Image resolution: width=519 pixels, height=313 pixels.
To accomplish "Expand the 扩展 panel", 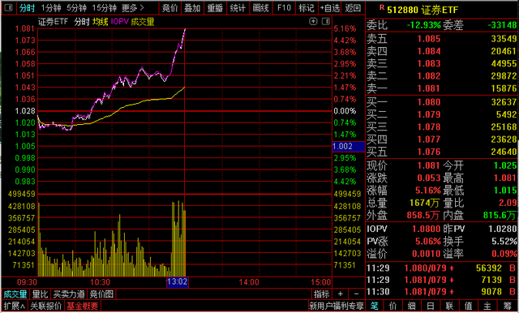I will coord(15,306).
